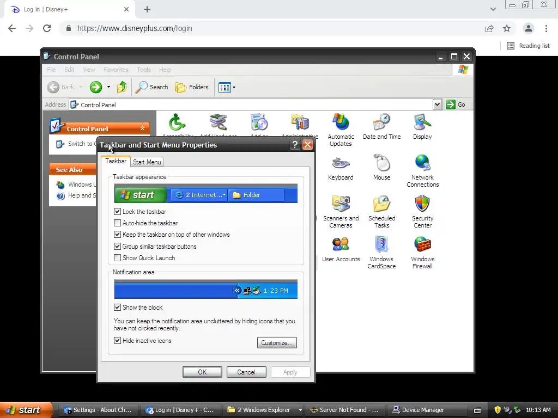Image resolution: width=558 pixels, height=418 pixels.
Task: Open a new browser tab with plus
Action: click(147, 10)
